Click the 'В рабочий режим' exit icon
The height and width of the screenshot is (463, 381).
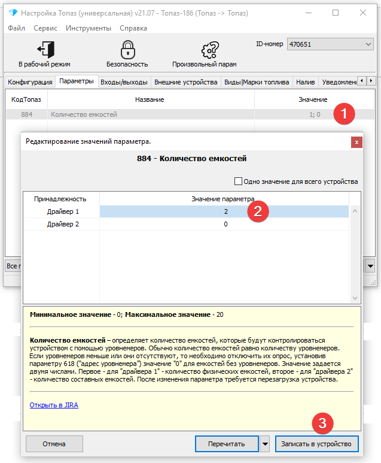click(x=45, y=49)
